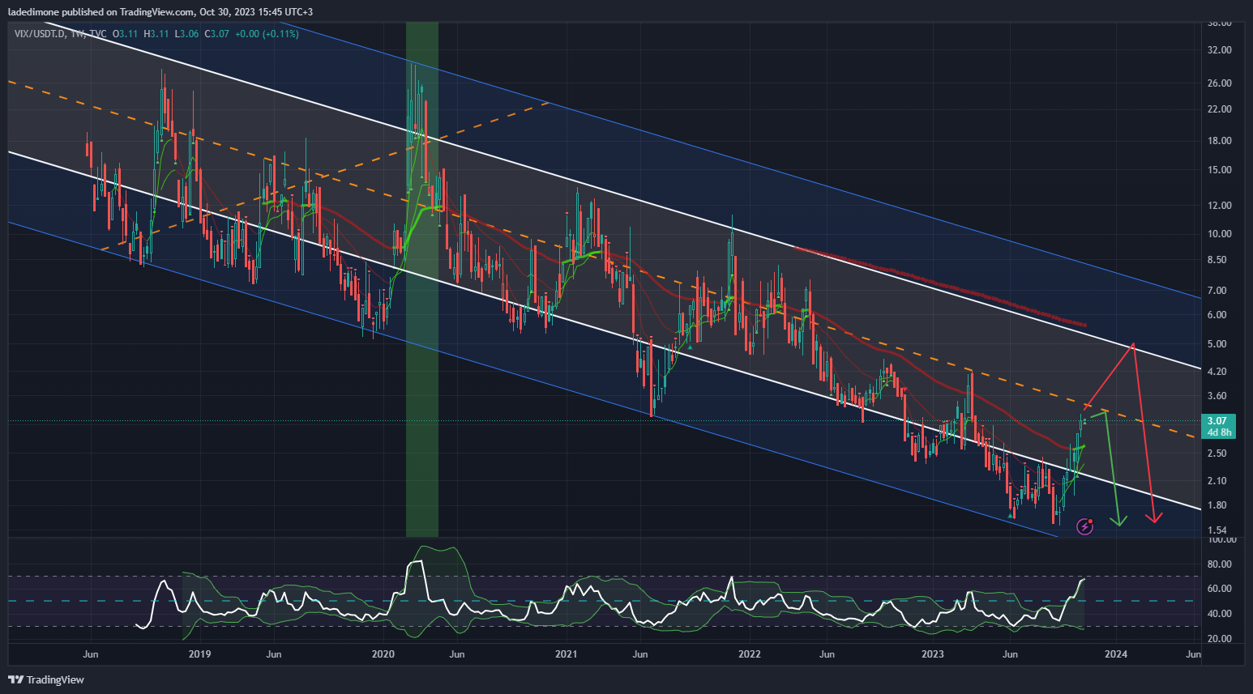
Task: Click the 8.50 price axis label
Action: (1217, 260)
